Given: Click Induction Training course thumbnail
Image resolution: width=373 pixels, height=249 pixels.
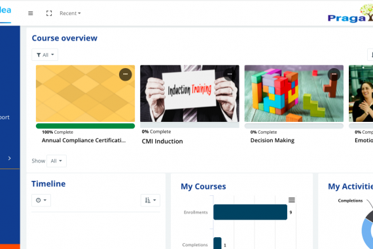Looking at the screenshot, I should (x=190, y=94).
